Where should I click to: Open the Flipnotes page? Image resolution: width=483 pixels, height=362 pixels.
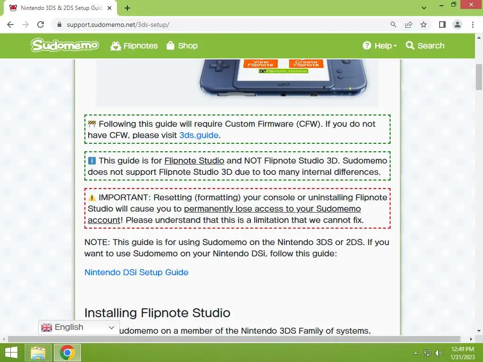pyautogui.click(x=134, y=46)
